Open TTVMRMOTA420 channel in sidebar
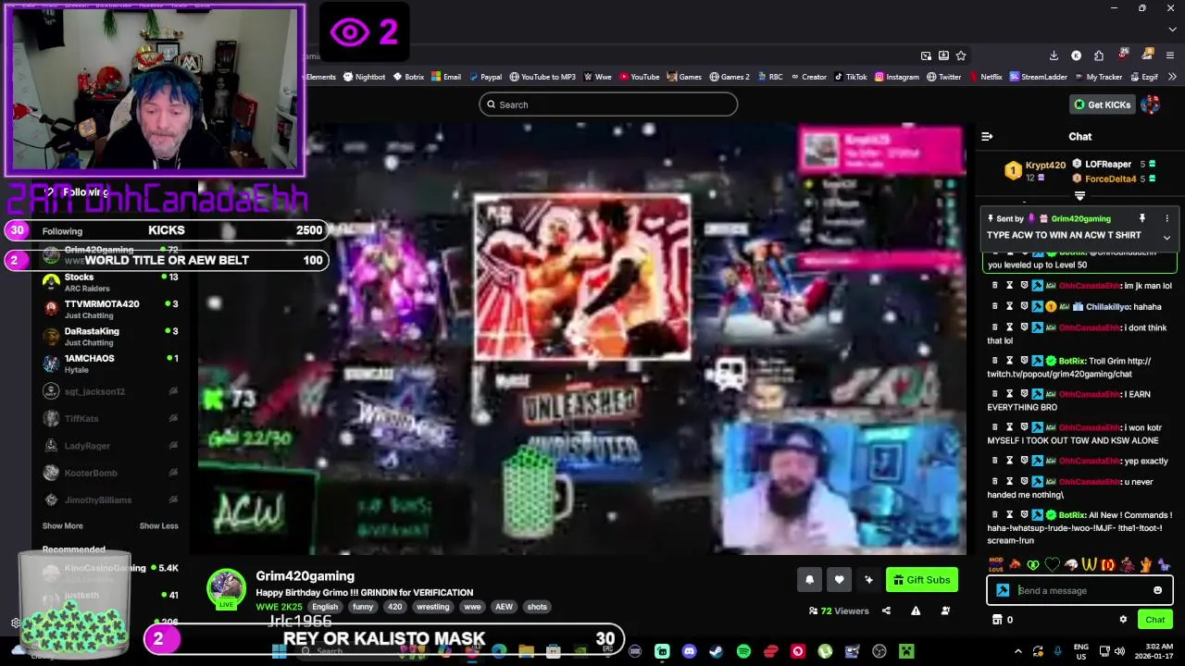Image resolution: width=1185 pixels, height=666 pixels. 111,309
